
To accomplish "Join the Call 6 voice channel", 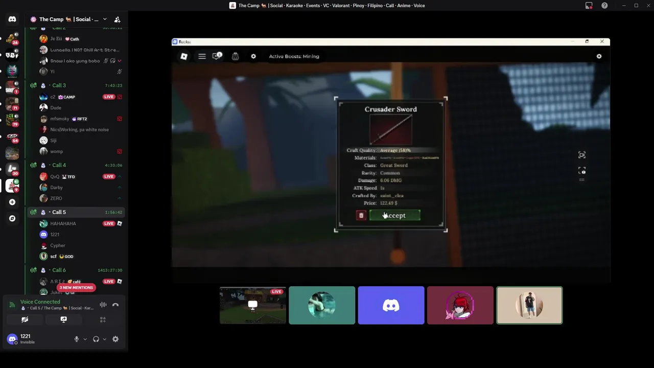I will coord(76,270).
